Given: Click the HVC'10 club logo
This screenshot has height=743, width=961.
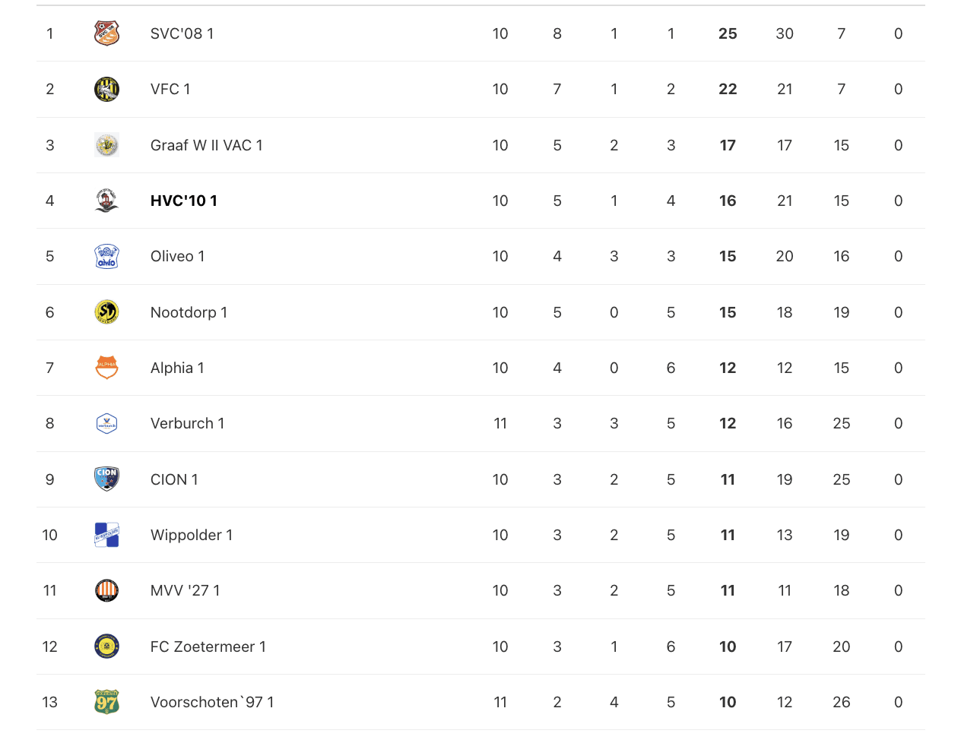Looking at the screenshot, I should click(106, 201).
